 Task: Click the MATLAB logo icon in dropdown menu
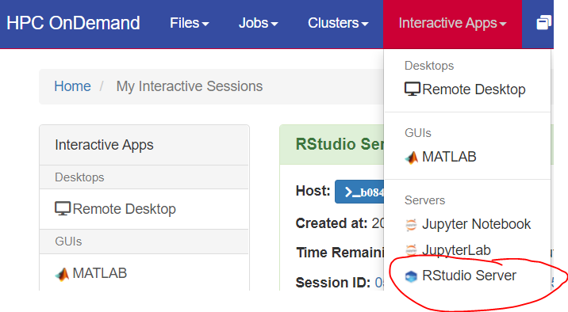412,158
